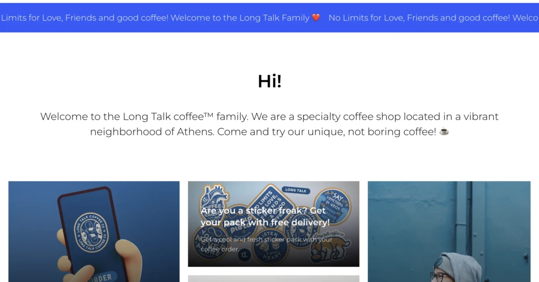
Task: Click the small LONG TALK pill badge sticker
Action: coord(296,190)
